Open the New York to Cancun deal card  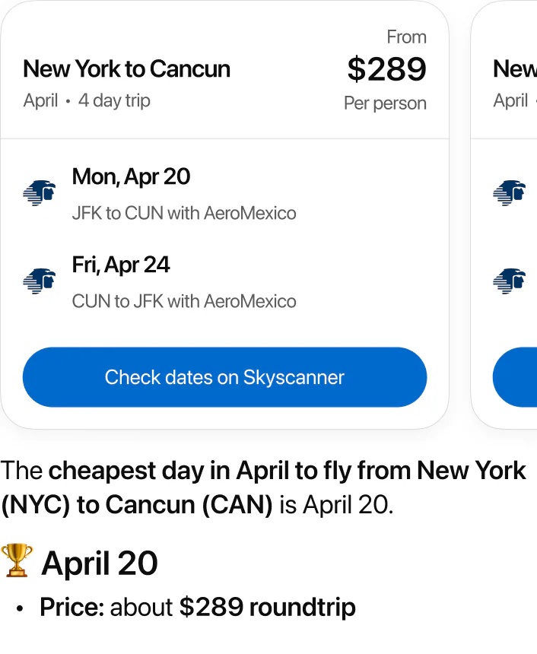[x=224, y=213]
